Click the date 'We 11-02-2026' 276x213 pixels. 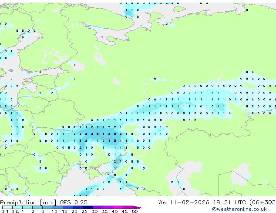coord(184,203)
